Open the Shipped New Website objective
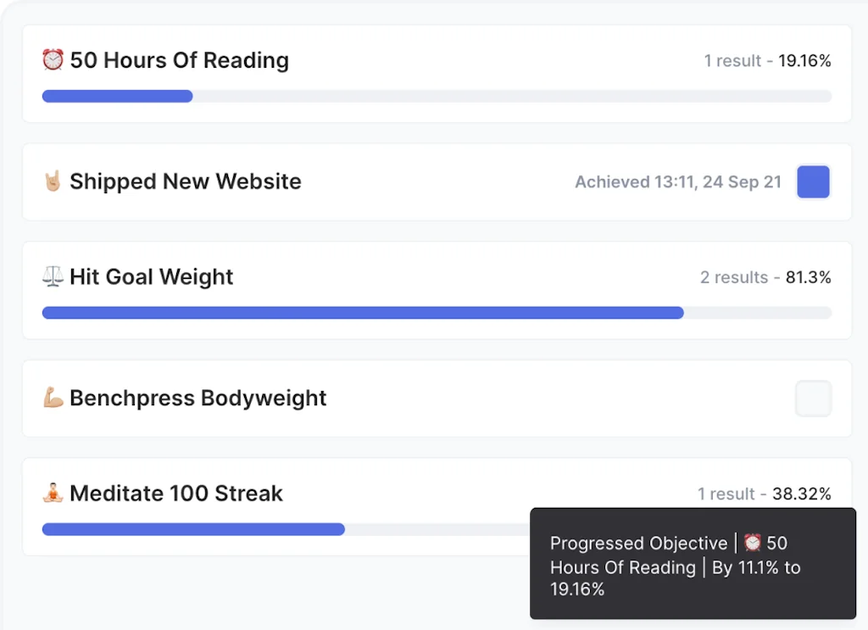Viewport: 868px width, 630px height. [185, 181]
